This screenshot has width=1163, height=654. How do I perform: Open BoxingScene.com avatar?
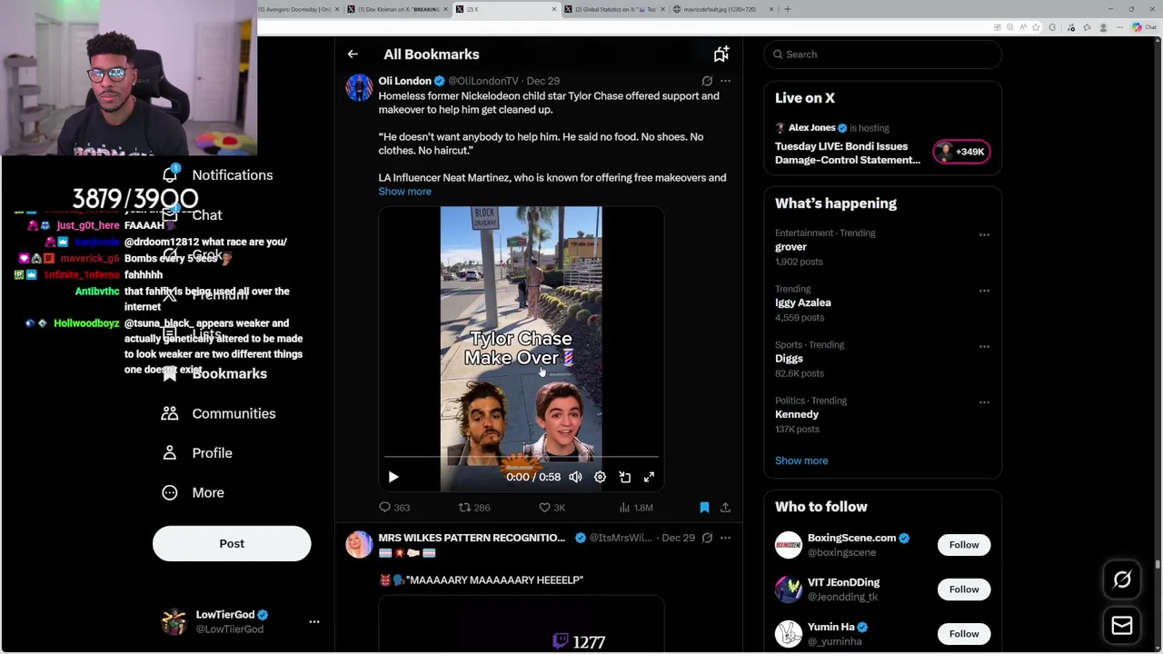pos(789,545)
